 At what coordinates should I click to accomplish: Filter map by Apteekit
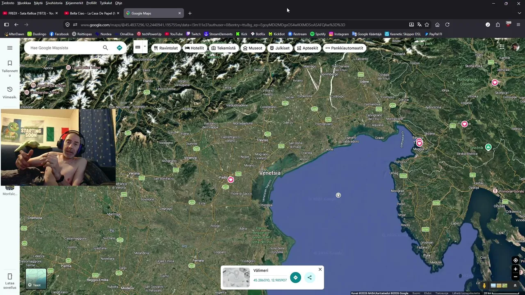pos(308,48)
